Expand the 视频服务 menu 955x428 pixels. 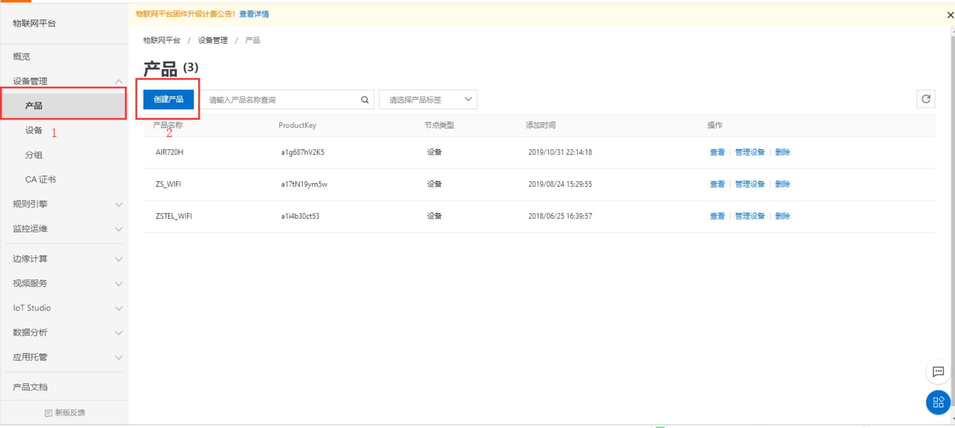tap(119, 284)
